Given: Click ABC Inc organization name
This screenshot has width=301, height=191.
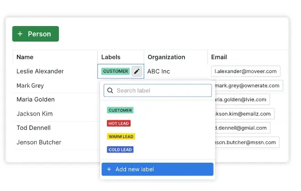Looking at the screenshot, I should [158, 71].
